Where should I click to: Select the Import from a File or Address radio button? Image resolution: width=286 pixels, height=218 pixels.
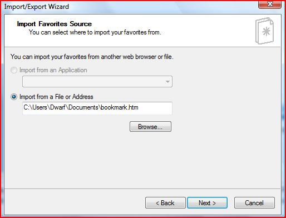[14, 97]
